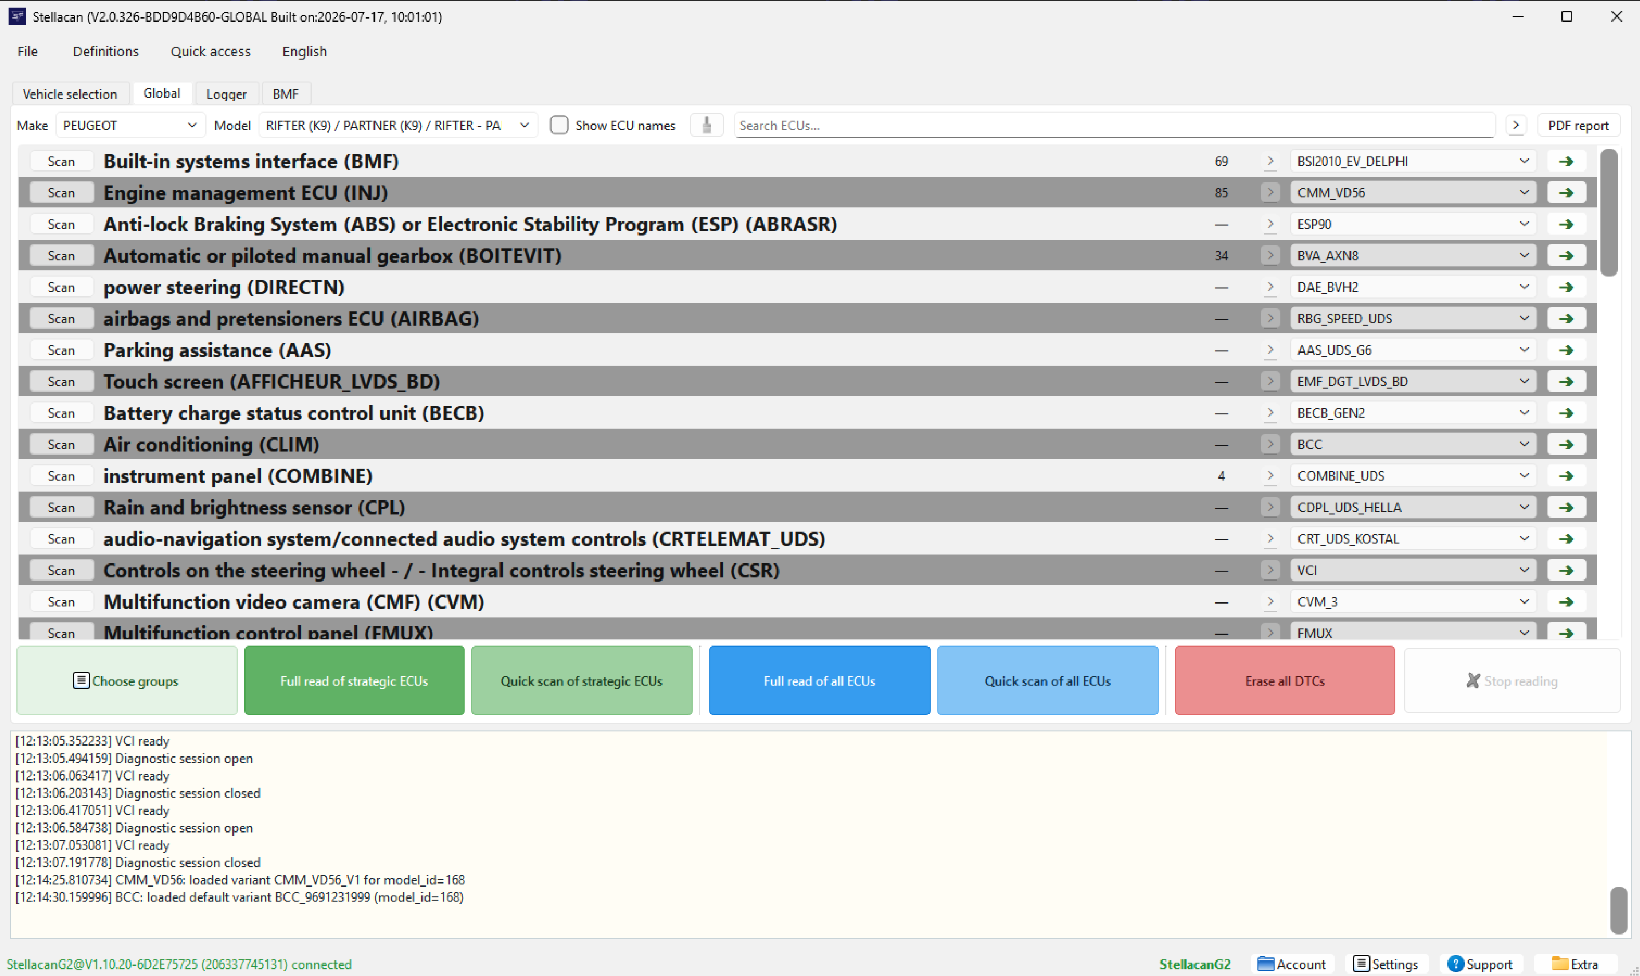Click 'Battery charge status control unit (BECB)'
The width and height of the screenshot is (1640, 976).
click(x=293, y=413)
